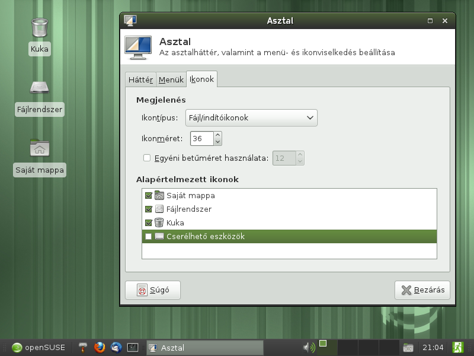Click the Bezárás close button
The width and height of the screenshot is (474, 356).
point(422,290)
